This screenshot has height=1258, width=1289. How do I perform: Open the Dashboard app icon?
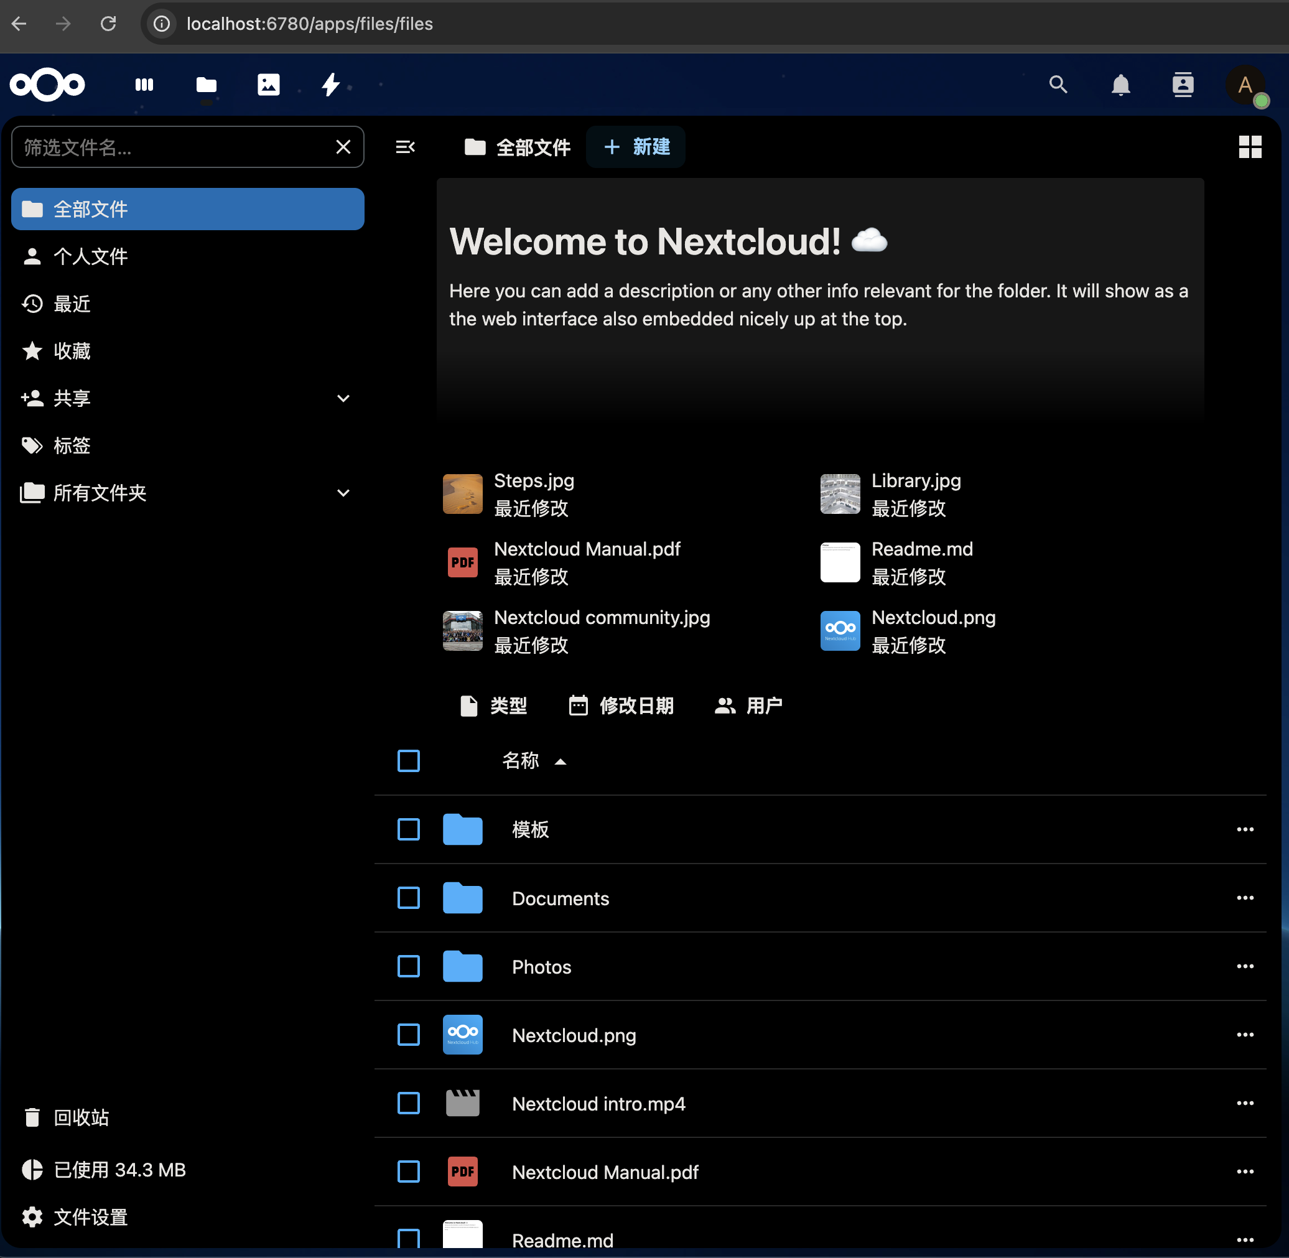pyautogui.click(x=144, y=85)
